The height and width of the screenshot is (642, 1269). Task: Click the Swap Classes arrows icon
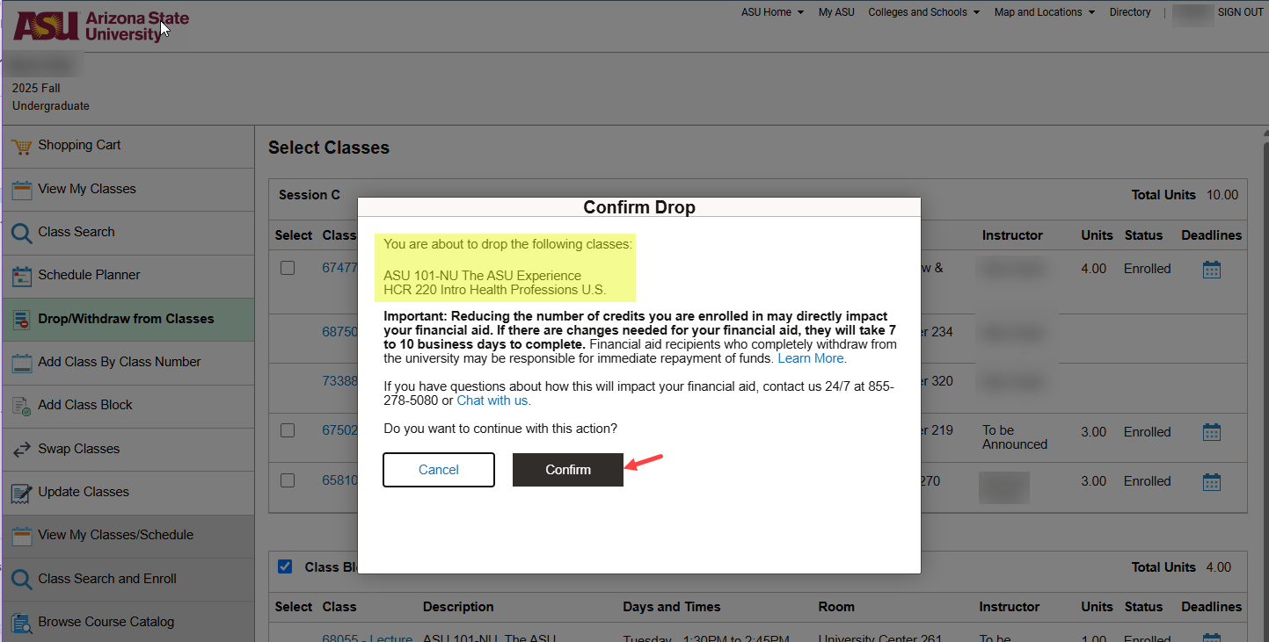(21, 450)
